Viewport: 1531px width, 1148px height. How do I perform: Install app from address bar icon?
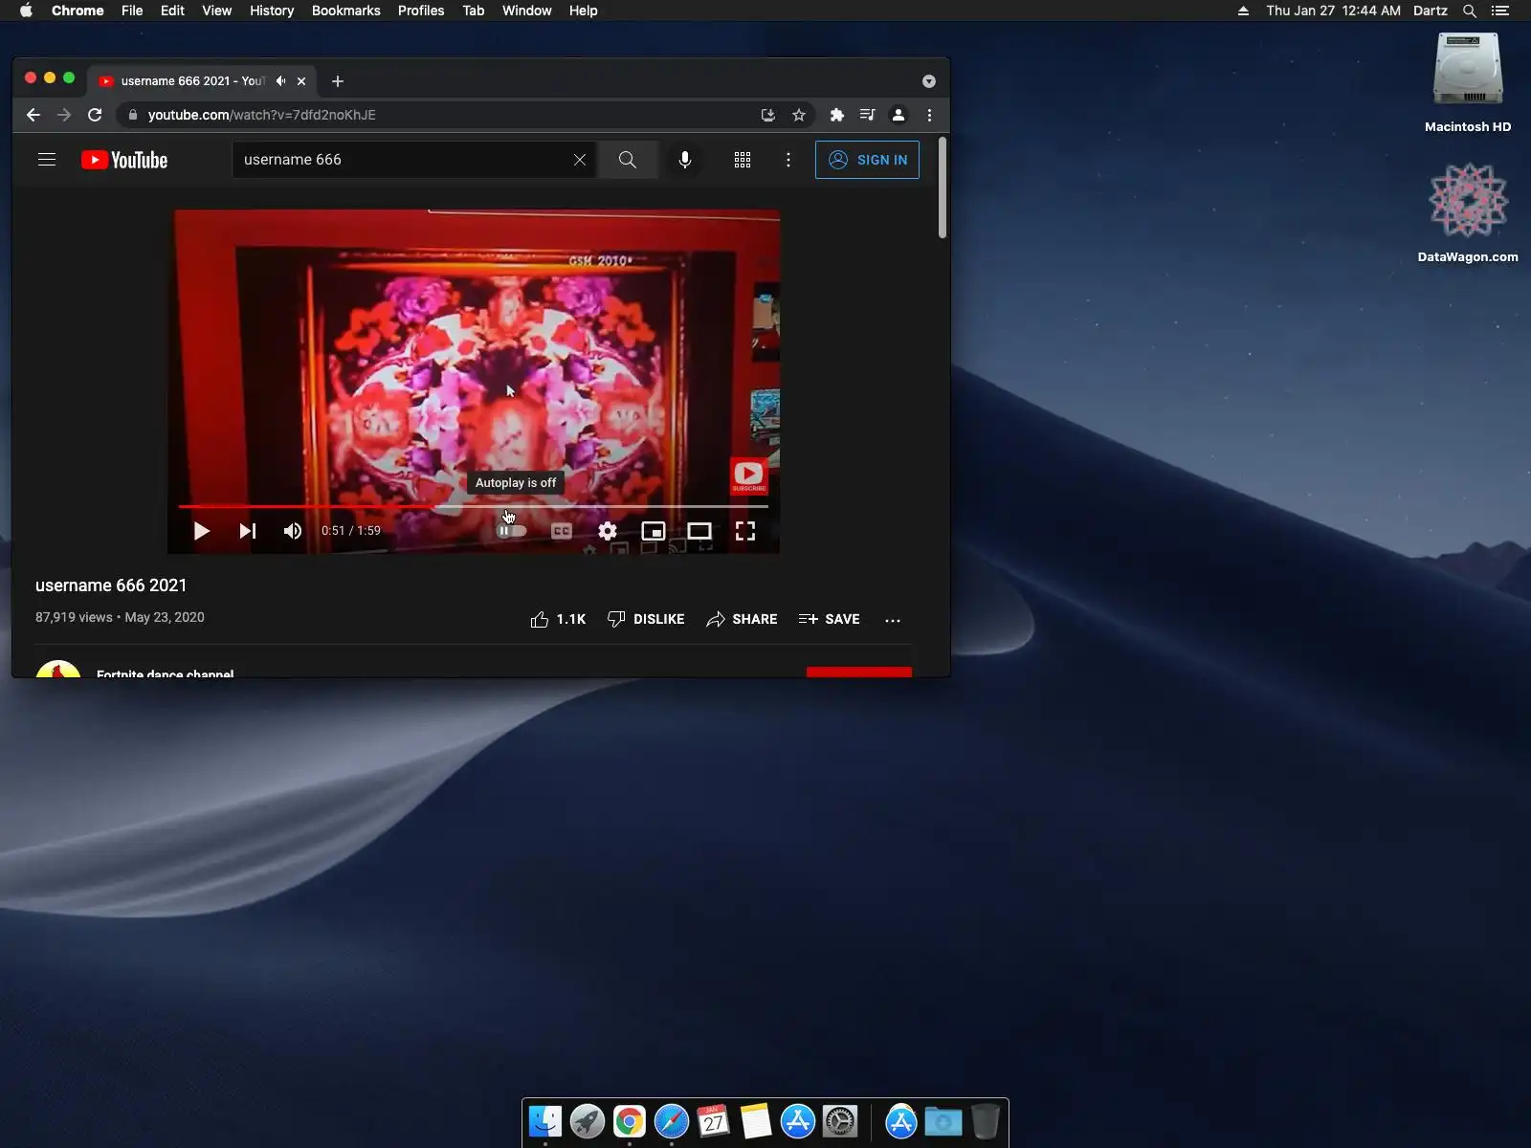click(767, 115)
